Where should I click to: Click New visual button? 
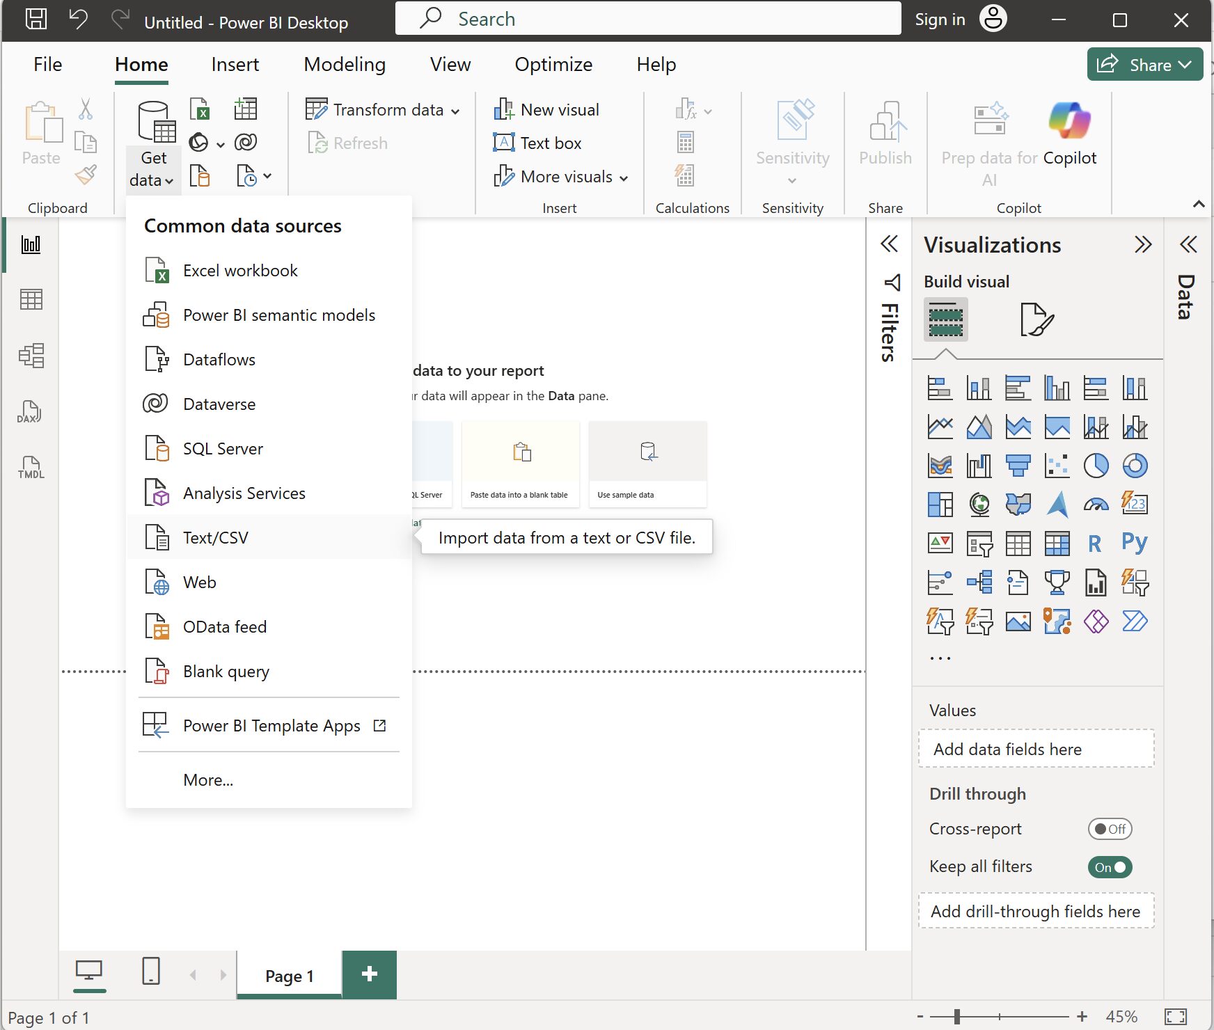pyautogui.click(x=546, y=110)
